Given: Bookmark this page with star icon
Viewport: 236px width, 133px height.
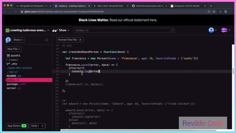Looking at the screenshot, I should click(x=214, y=11).
